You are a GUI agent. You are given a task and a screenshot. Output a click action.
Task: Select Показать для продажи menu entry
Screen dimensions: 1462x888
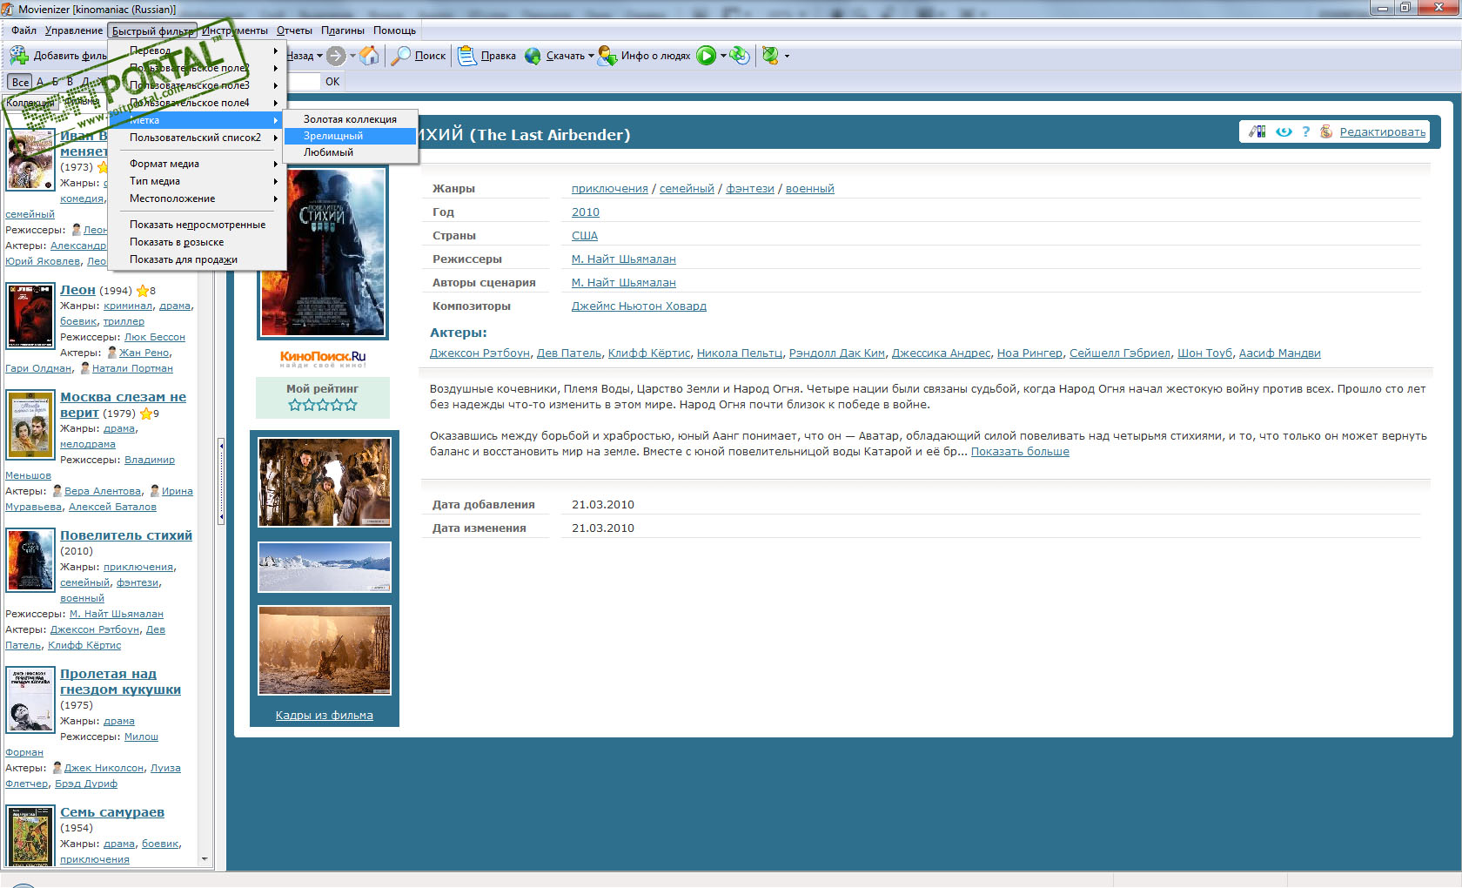[198, 259]
